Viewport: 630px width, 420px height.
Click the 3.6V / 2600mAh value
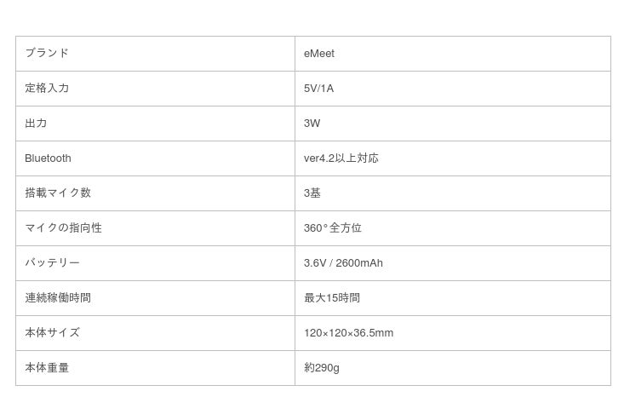tap(343, 263)
